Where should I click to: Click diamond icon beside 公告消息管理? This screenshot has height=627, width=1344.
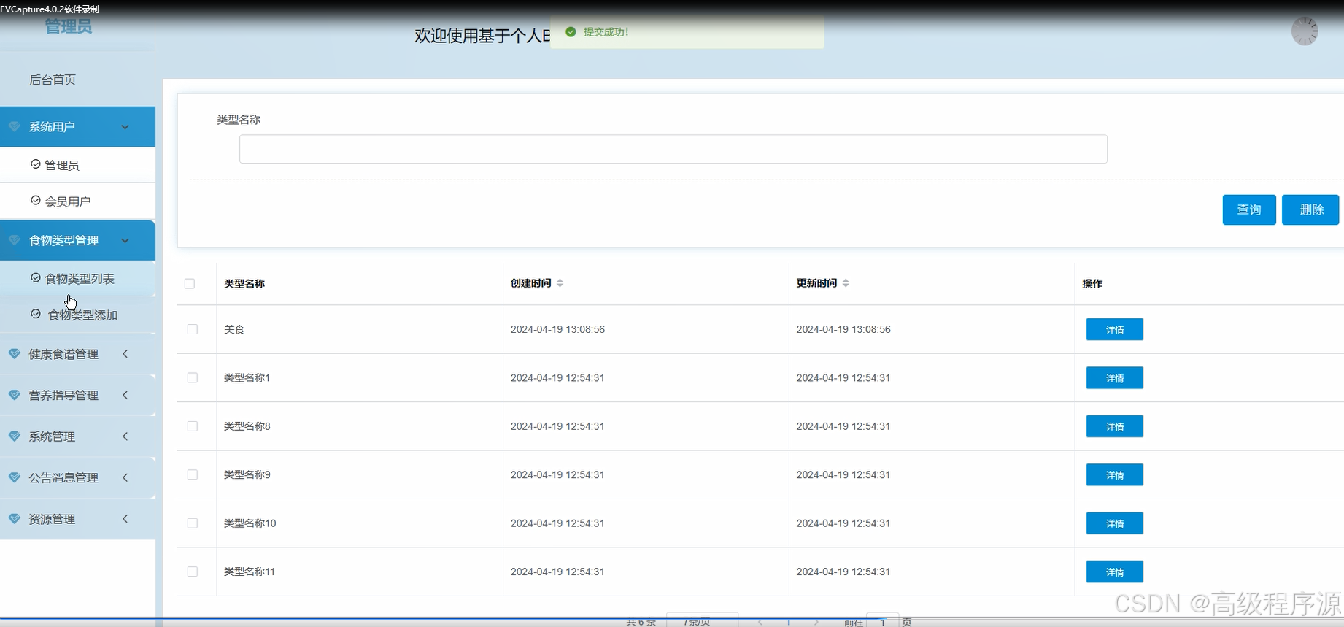[14, 477]
